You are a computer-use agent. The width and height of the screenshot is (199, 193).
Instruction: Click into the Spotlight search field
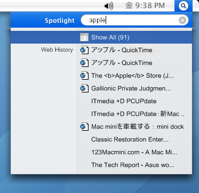click(x=134, y=20)
